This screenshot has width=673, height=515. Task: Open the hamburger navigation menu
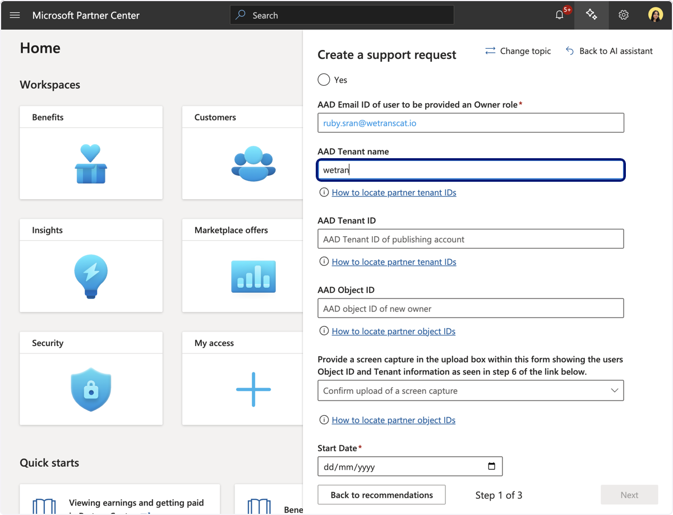[15, 15]
